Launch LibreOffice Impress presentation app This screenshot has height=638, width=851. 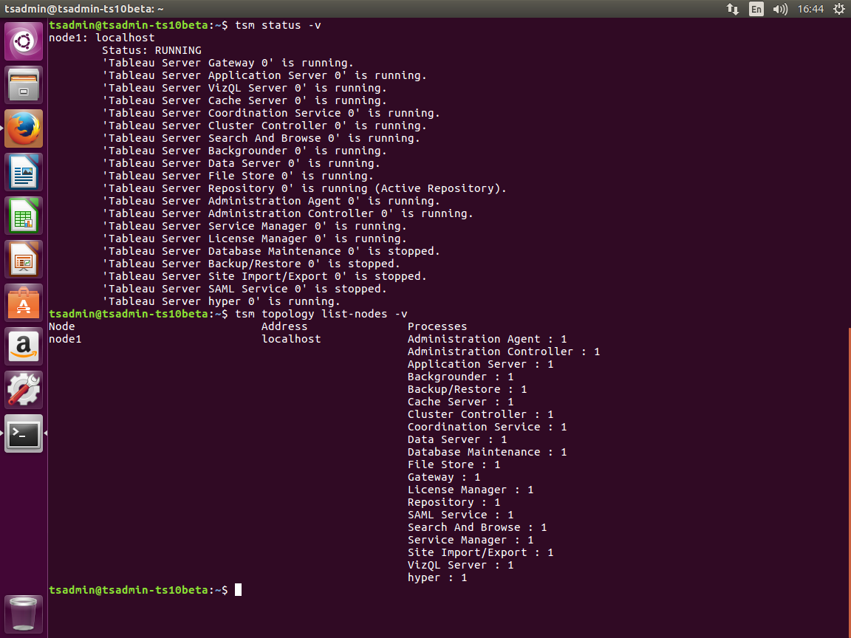(24, 259)
